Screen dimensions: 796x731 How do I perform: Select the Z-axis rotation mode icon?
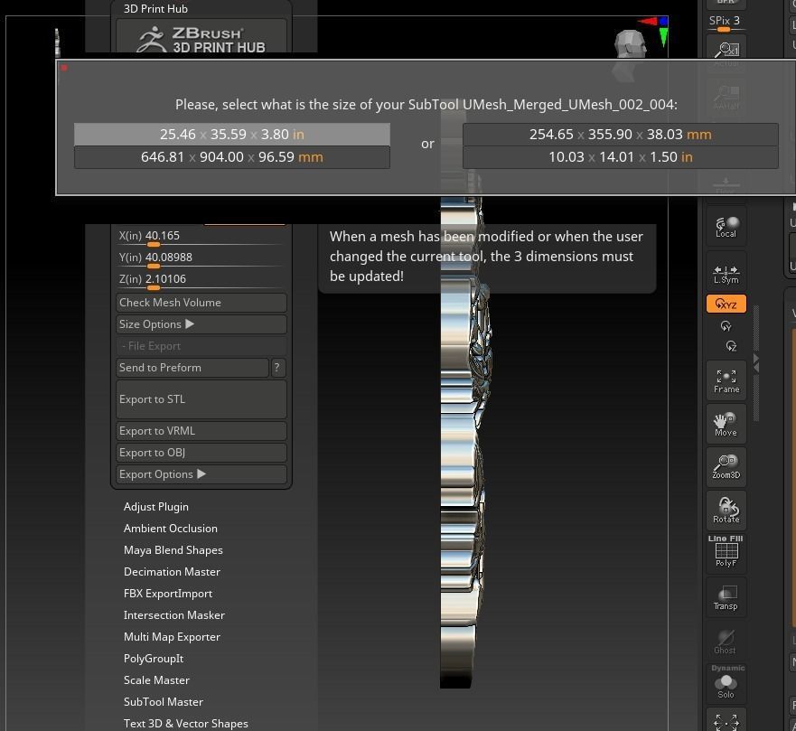coord(731,346)
